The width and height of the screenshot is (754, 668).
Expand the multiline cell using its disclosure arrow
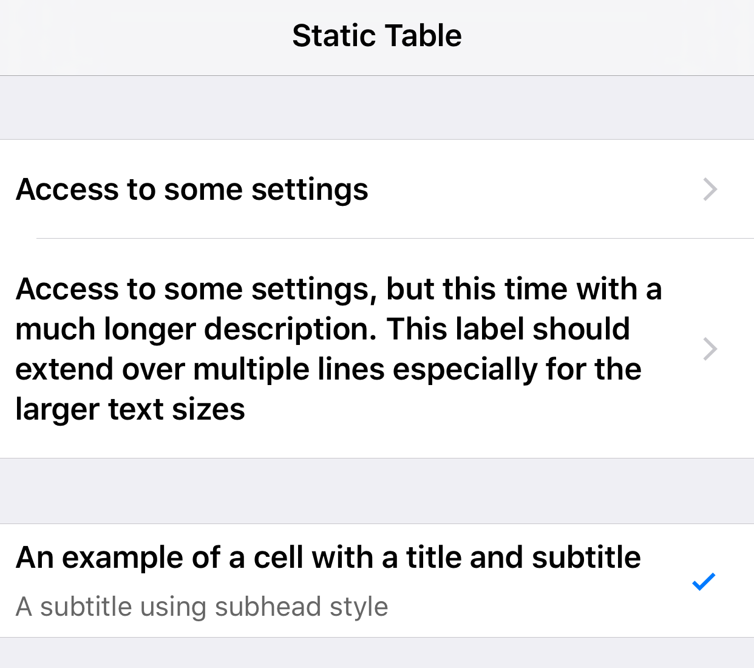[x=710, y=349]
